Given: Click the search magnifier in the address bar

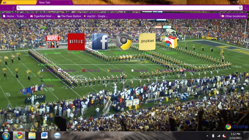Looking at the screenshot, I should pyautogui.click(x=19, y=8).
